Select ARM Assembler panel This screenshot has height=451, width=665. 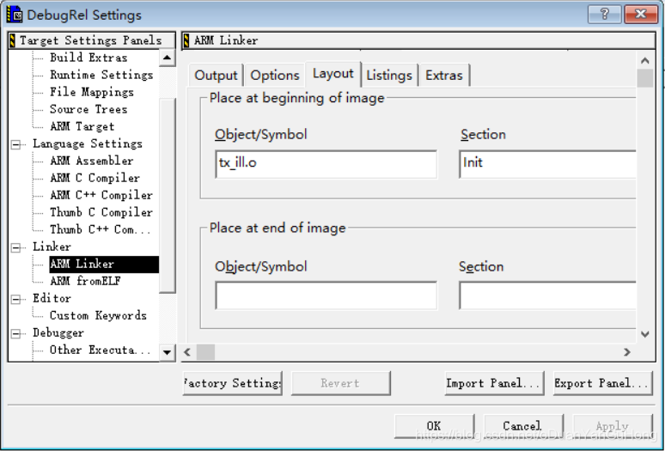(92, 161)
